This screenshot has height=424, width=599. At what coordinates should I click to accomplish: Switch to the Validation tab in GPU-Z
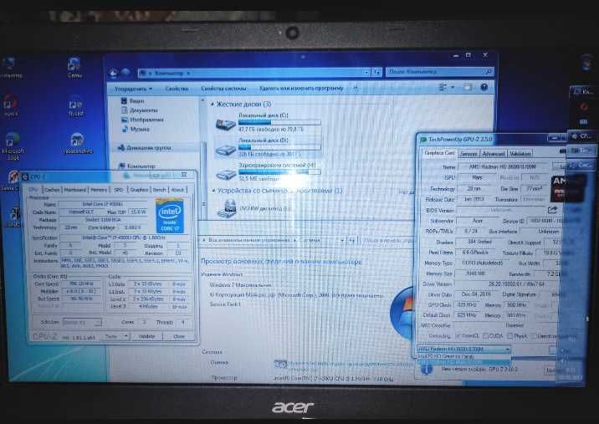pos(520,153)
